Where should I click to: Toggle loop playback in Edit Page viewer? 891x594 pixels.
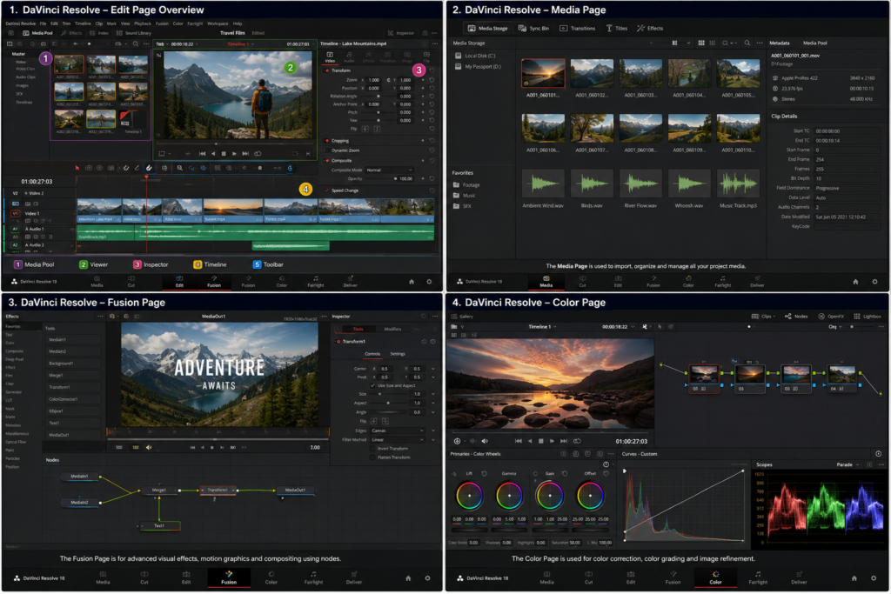tap(258, 153)
